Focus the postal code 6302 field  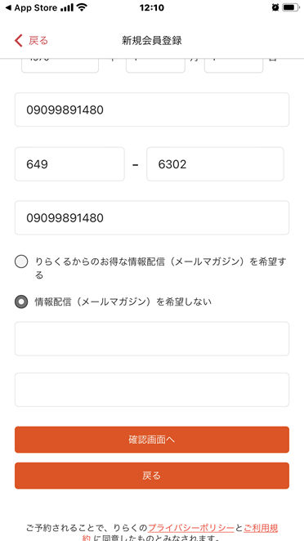point(215,164)
